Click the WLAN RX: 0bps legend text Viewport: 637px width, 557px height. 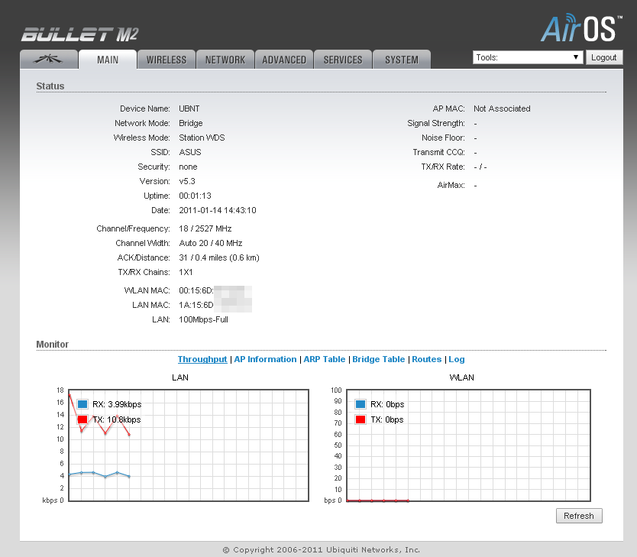point(387,404)
